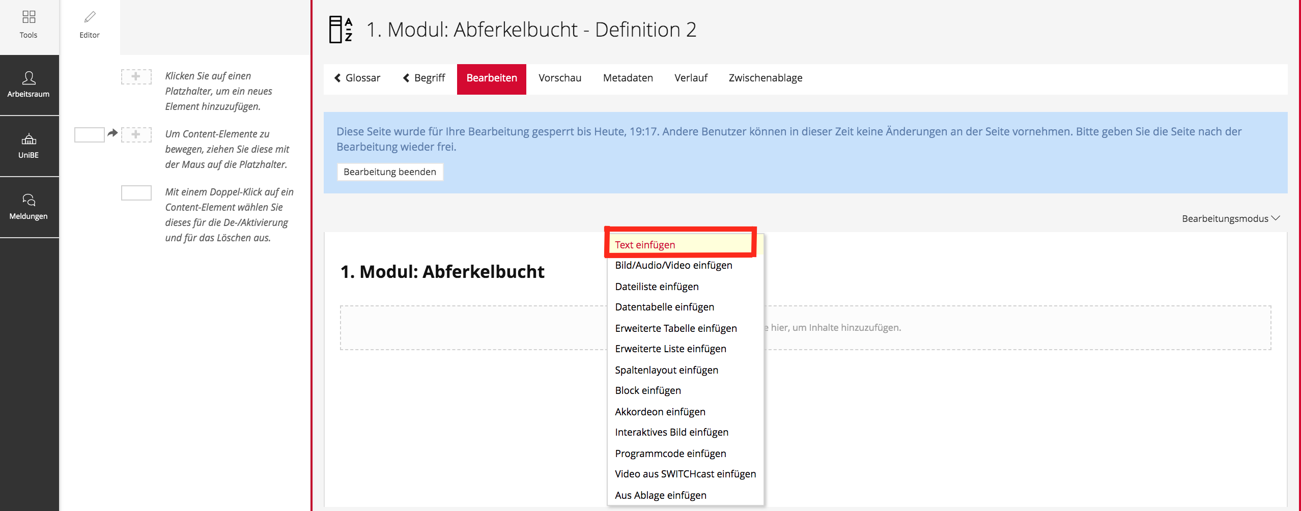Expand the Bearbeitungsmodus dropdown

(x=1230, y=218)
